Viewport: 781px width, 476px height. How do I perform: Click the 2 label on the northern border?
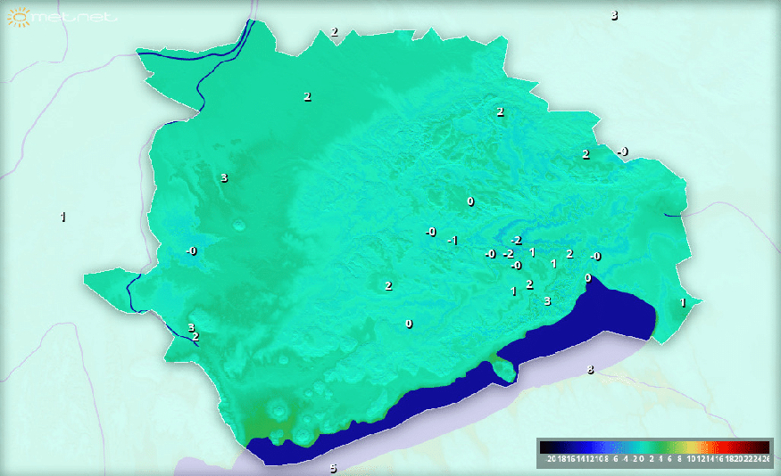click(x=334, y=32)
